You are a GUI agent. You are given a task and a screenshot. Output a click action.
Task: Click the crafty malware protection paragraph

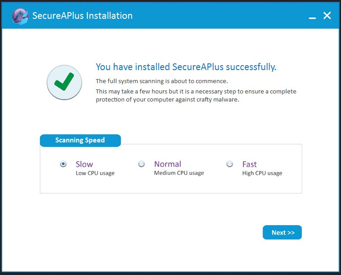(x=196, y=95)
